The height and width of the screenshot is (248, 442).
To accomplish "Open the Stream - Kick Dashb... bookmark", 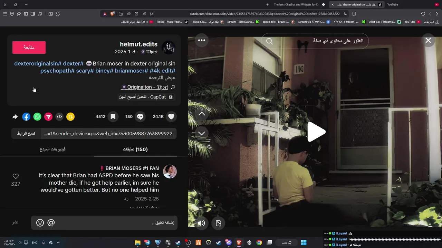I will (x=243, y=22).
